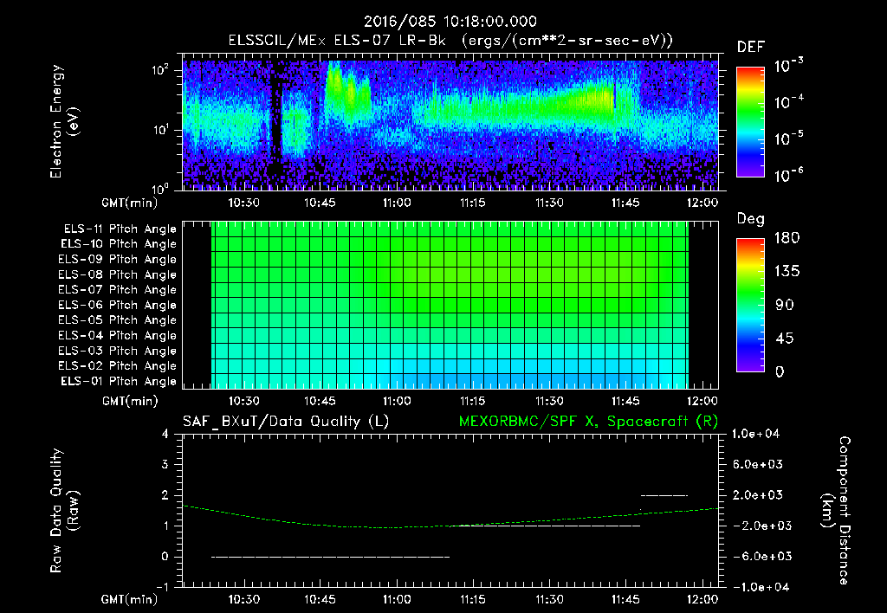The height and width of the screenshot is (613, 887).
Task: Select the 10^-6 value on DEF scale
Action: pos(788,175)
